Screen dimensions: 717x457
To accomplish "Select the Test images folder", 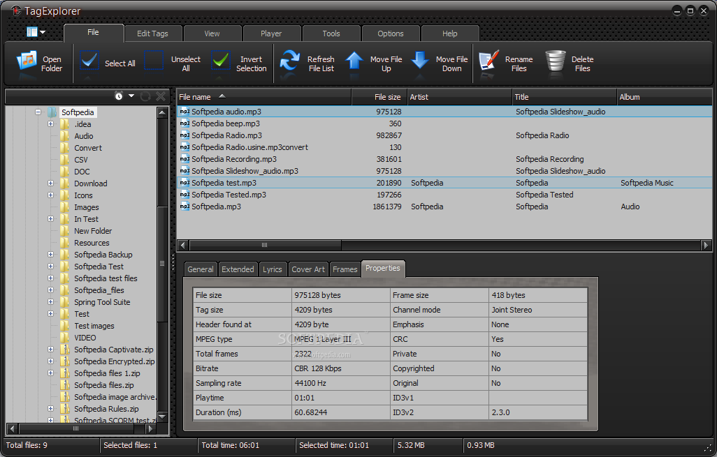I will coord(94,326).
